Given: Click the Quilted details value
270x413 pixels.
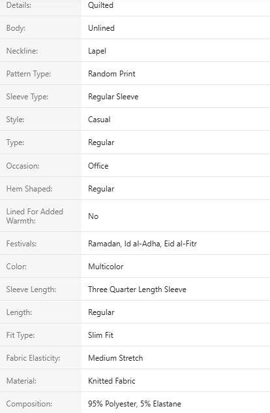Looking at the screenshot, I should coord(100,5).
